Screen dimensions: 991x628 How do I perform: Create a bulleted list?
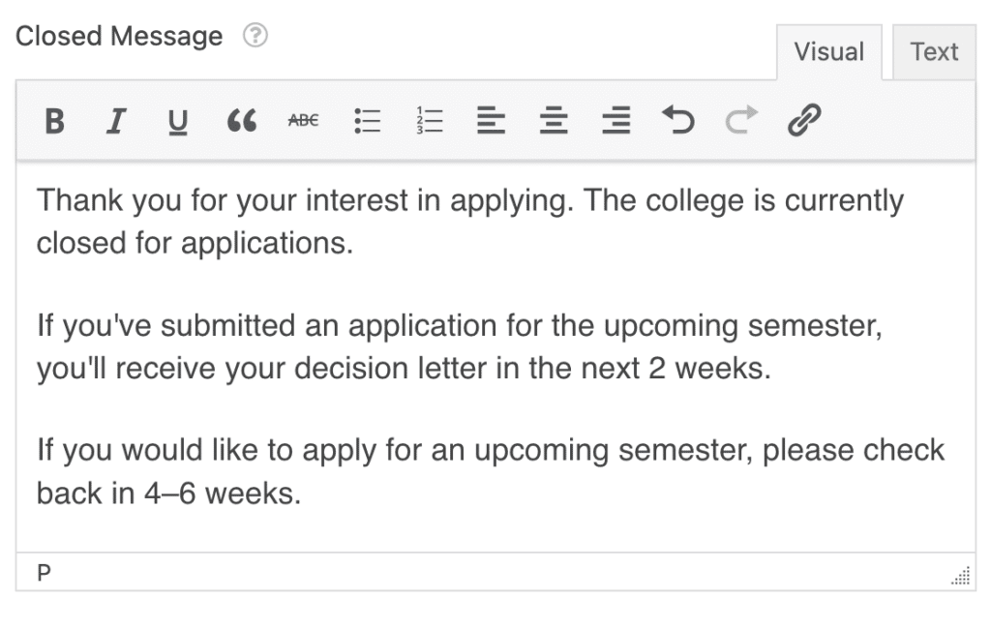[x=367, y=120]
